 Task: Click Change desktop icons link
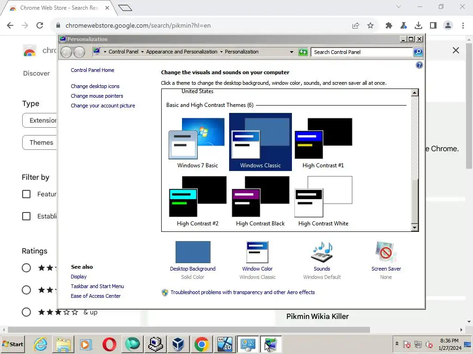[x=95, y=86]
